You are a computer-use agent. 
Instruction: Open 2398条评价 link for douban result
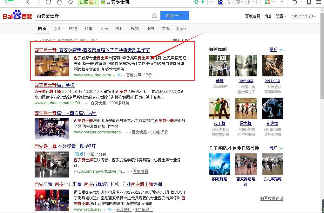coord(119,103)
